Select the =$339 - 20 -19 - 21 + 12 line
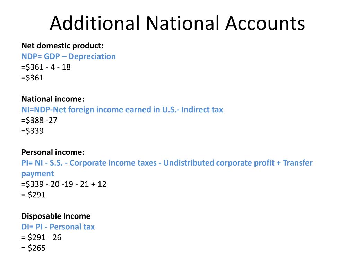This screenshot has width=355, height=266. 64,184
